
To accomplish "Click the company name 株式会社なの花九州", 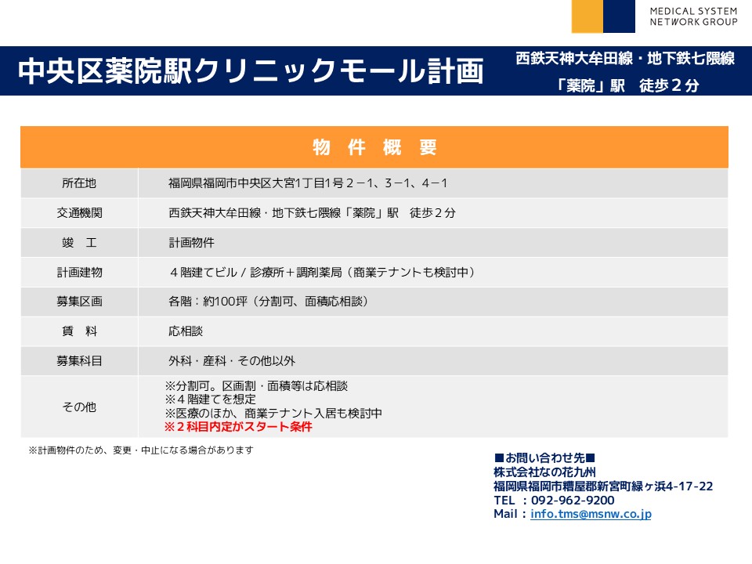I will (544, 472).
